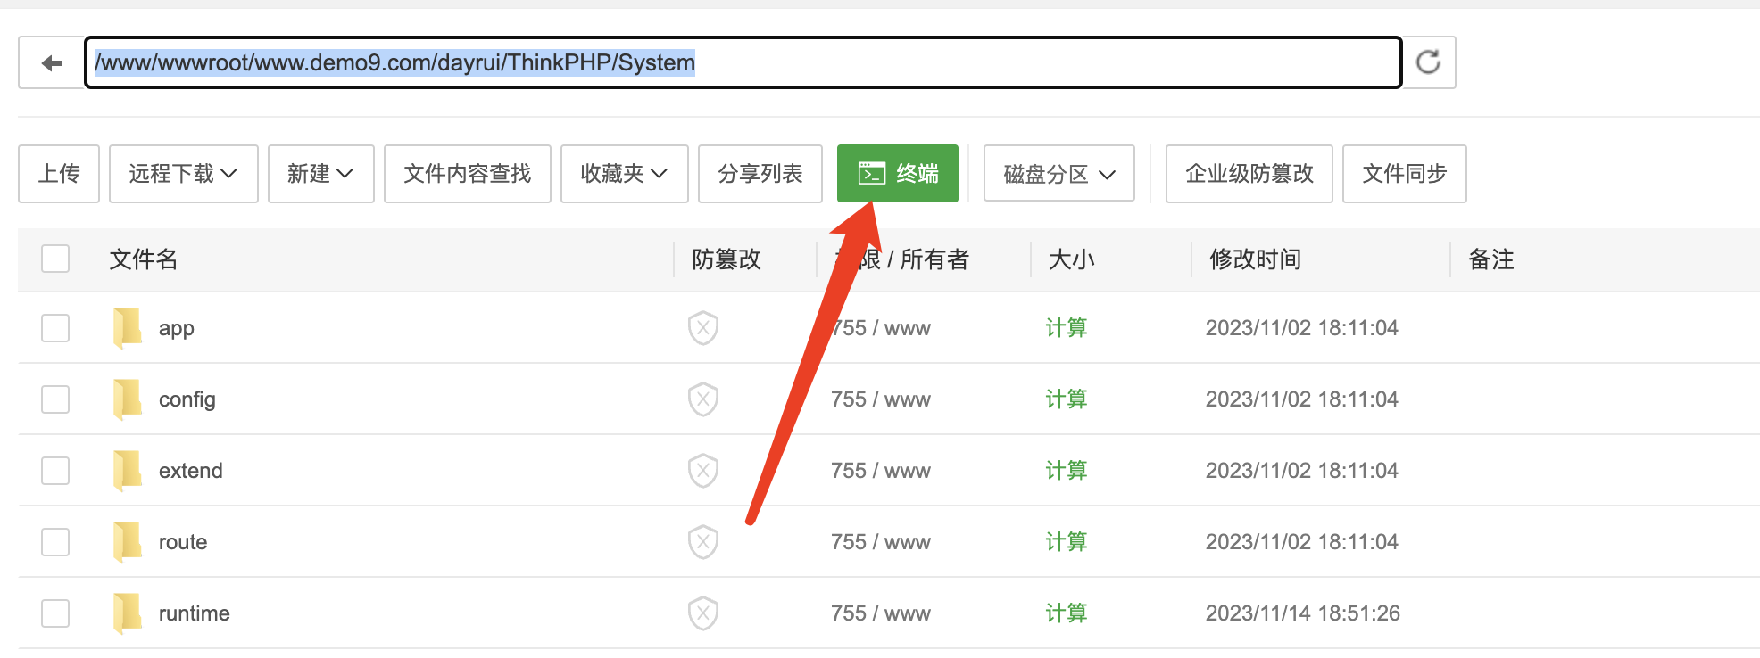
Task: Calculate size of runtime folder via 计算
Action: click(x=1067, y=613)
